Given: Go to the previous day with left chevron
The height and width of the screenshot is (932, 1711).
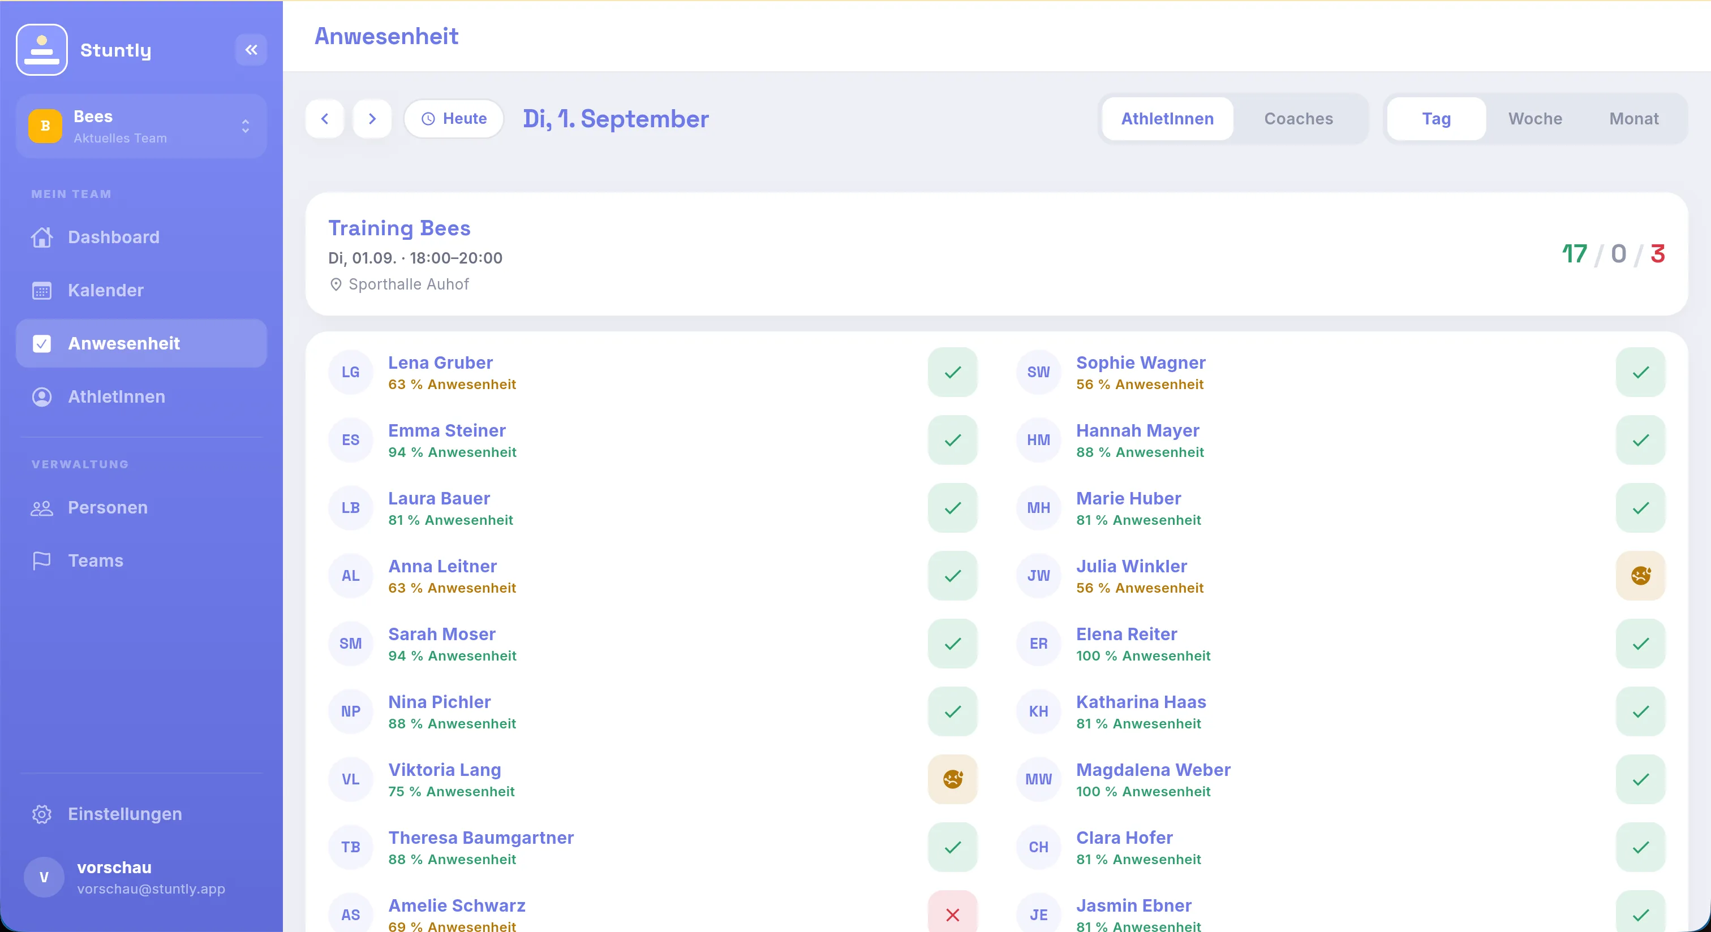Looking at the screenshot, I should pos(325,119).
